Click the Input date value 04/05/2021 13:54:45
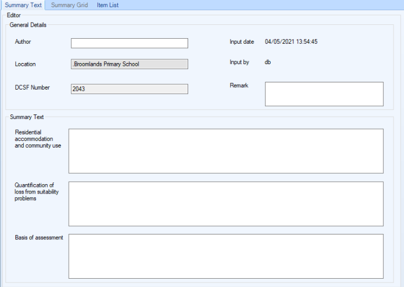 point(291,41)
